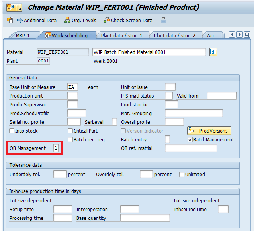
Task: Click the lock icon in toolbar
Action: tap(163, 20)
